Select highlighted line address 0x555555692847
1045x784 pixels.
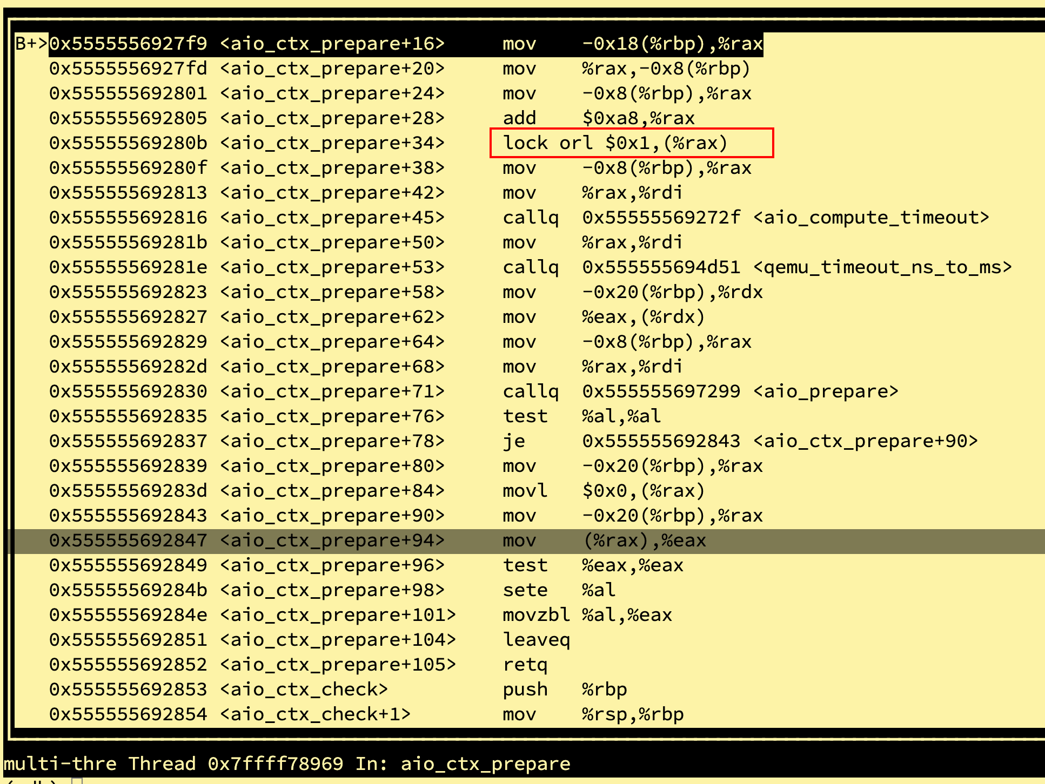click(128, 540)
